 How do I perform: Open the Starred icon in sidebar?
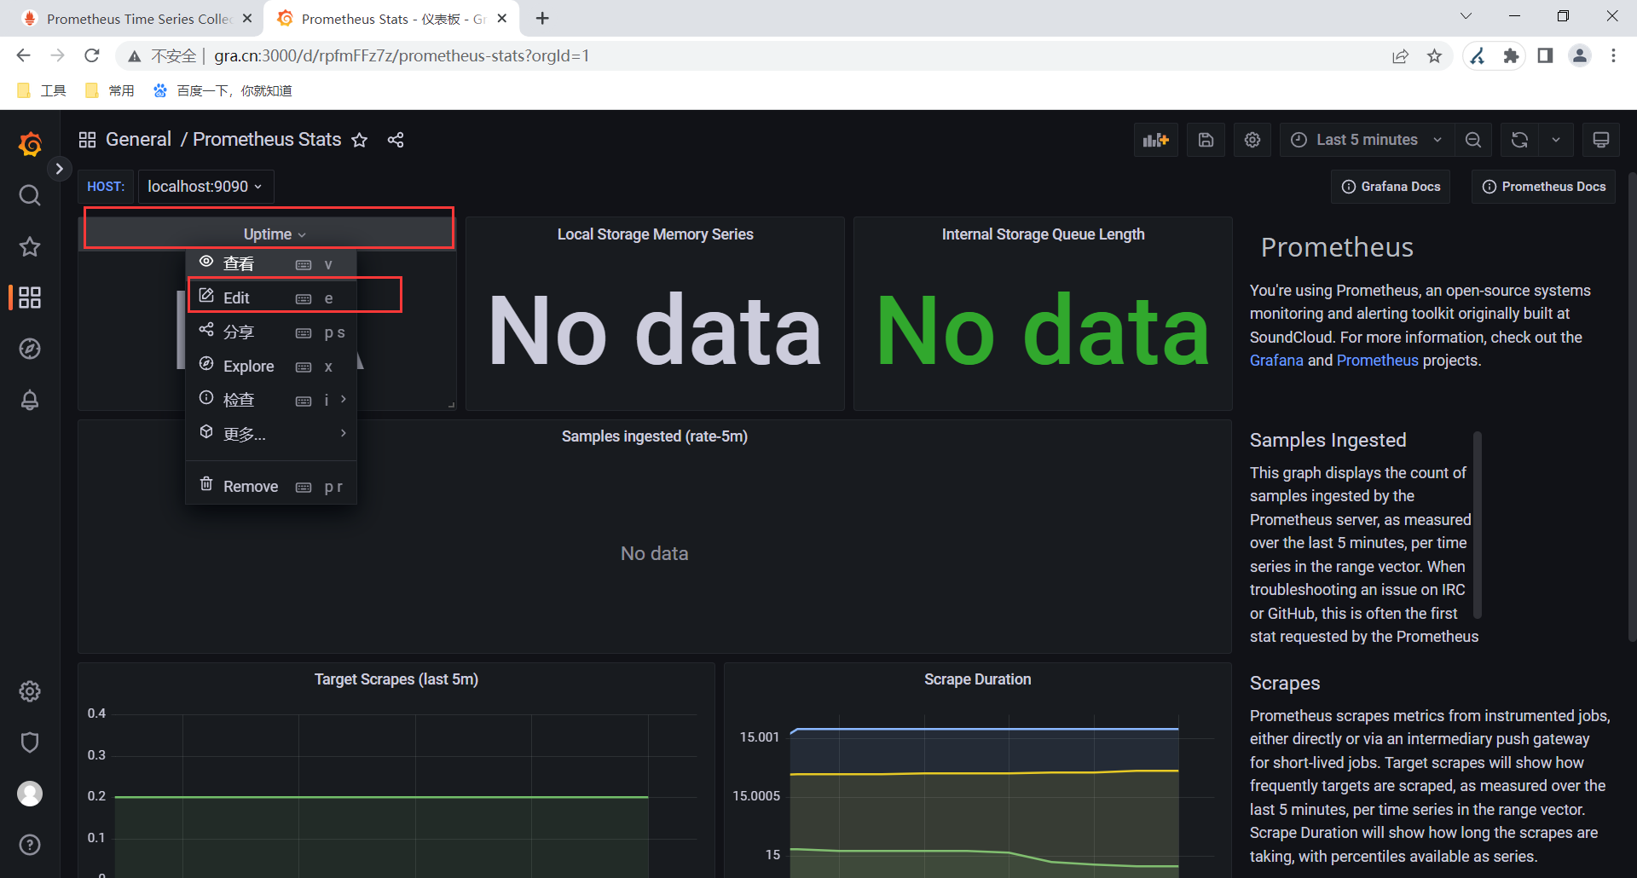(30, 246)
